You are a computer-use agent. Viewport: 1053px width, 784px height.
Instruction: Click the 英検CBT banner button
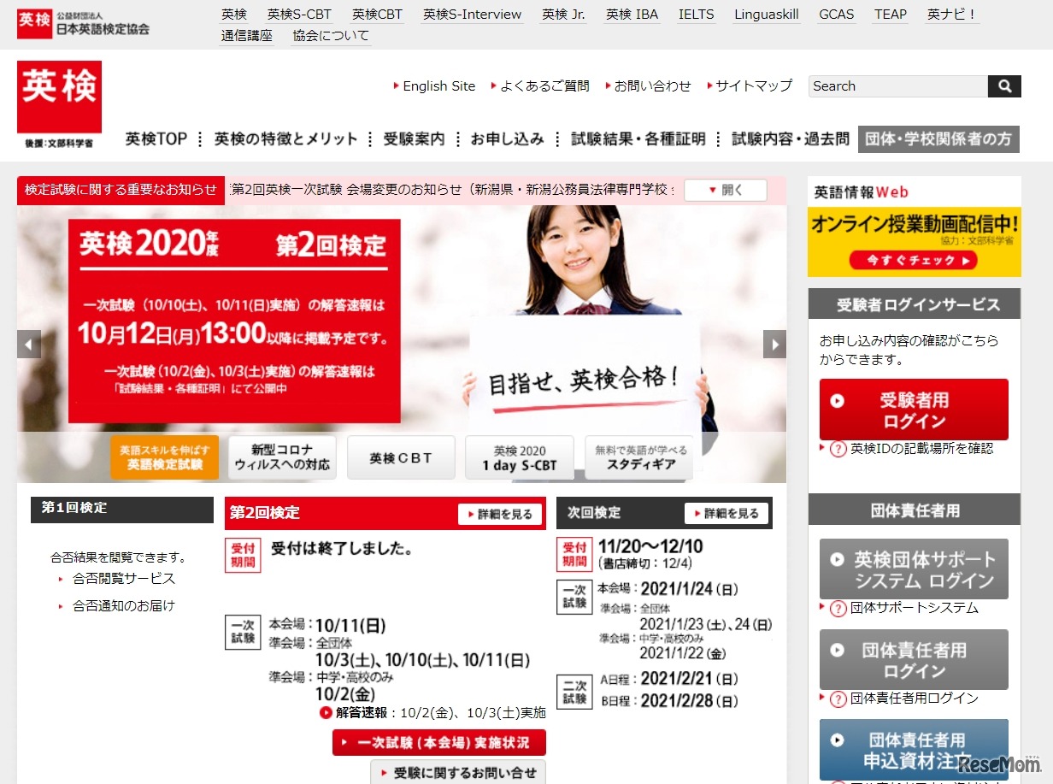[x=401, y=457]
